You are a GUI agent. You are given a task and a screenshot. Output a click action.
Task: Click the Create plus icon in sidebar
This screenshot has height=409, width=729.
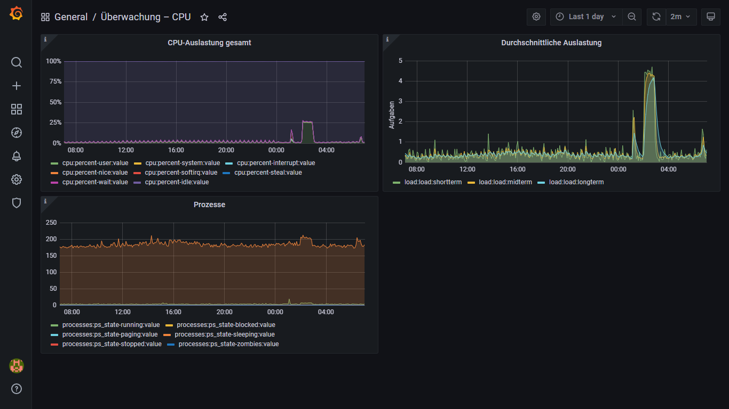coord(17,86)
